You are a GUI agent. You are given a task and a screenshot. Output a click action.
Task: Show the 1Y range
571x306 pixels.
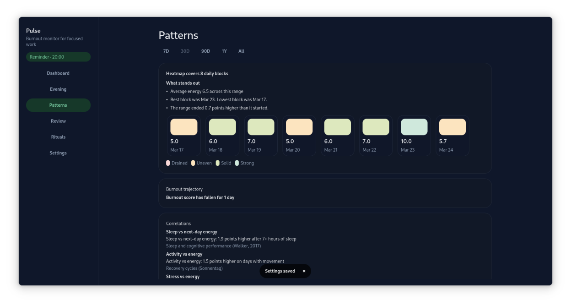coord(224,51)
